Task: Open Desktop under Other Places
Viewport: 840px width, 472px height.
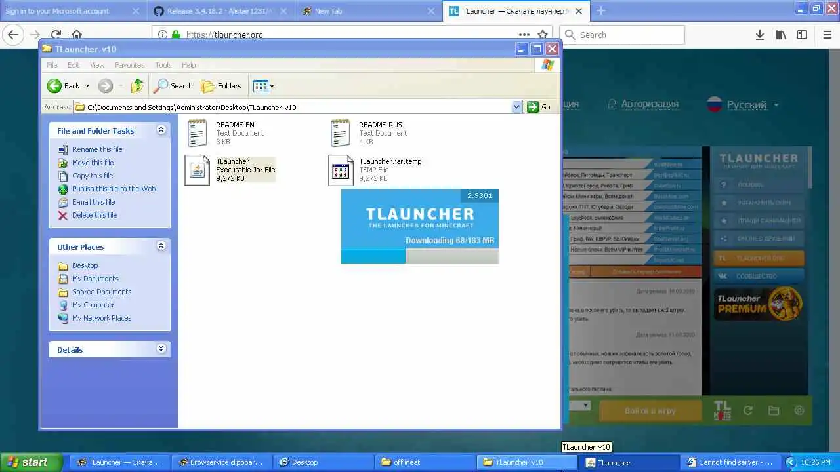Action: coord(85,265)
